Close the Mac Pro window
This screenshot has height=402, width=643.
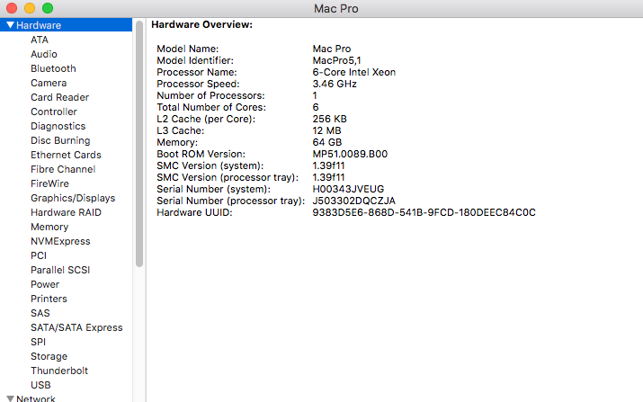pos(12,8)
